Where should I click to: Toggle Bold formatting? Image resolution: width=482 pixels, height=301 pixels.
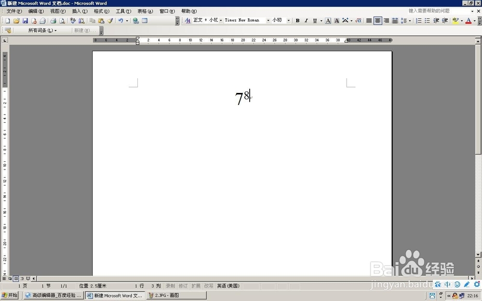click(x=297, y=21)
